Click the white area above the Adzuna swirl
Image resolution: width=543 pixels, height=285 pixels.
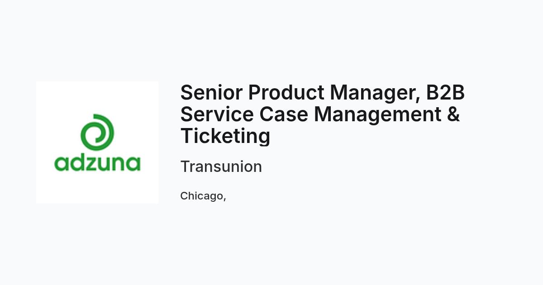tap(97, 97)
